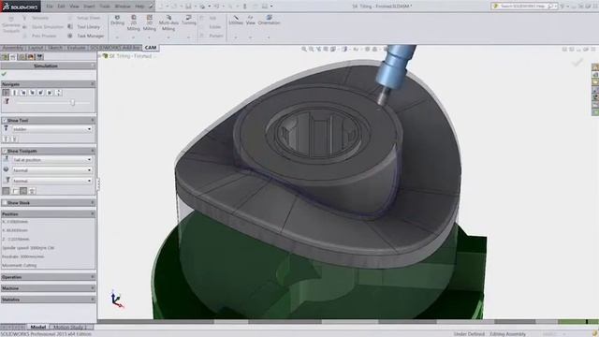
Task: Toggle the Show Stock checkbox
Action: point(5,203)
